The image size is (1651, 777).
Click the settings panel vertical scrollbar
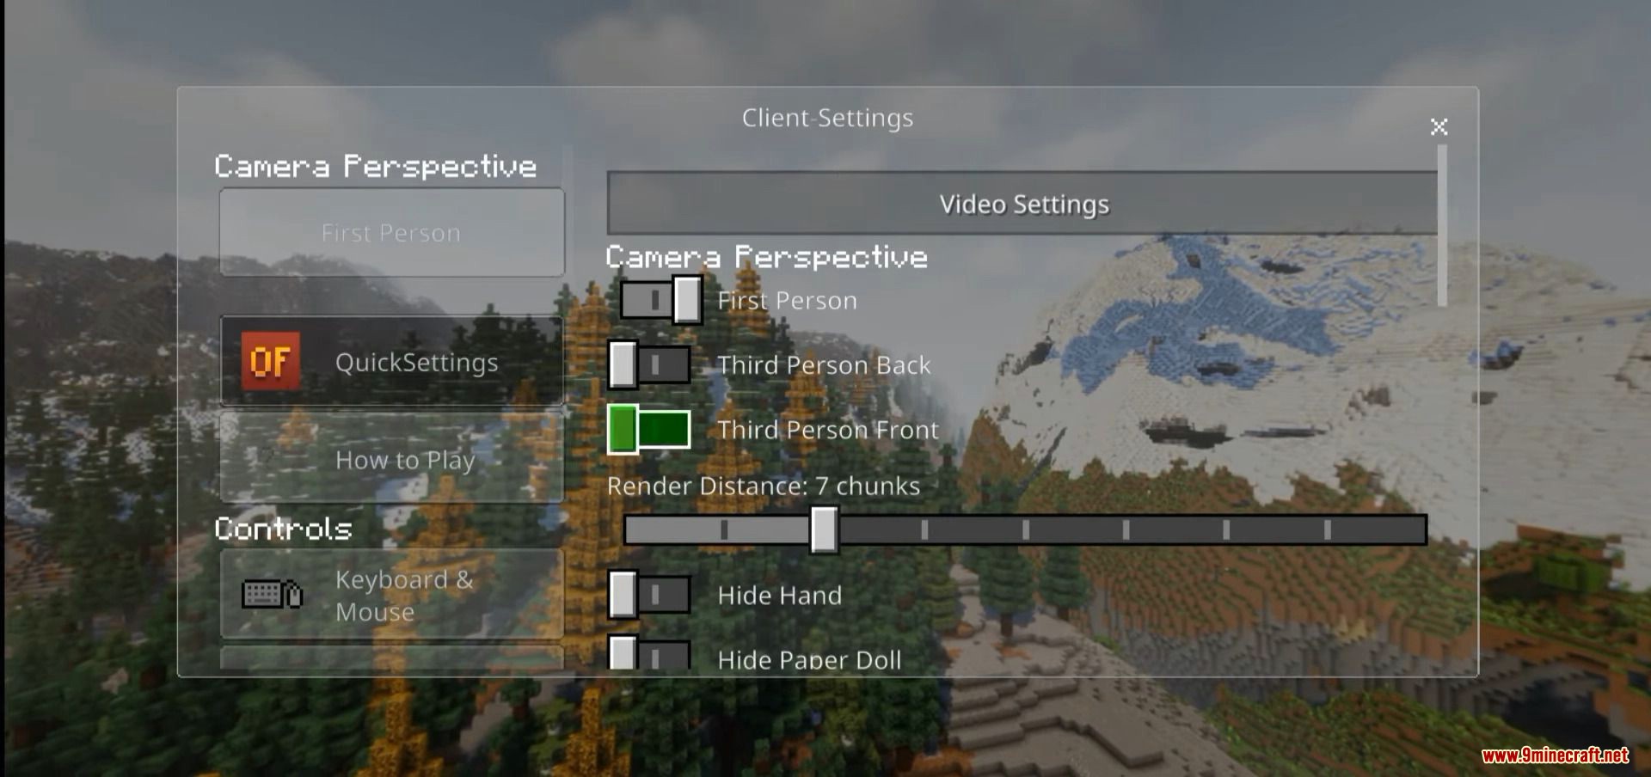click(1442, 225)
